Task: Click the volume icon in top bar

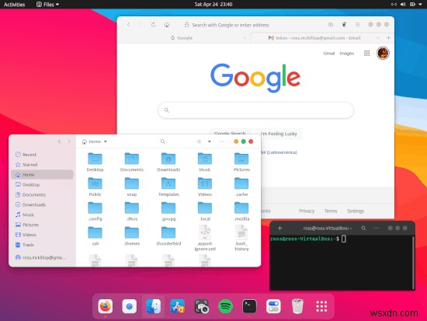Action: pyautogui.click(x=403, y=5)
